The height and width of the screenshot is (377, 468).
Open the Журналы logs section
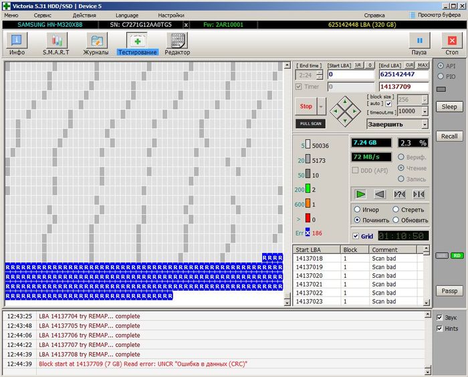(96, 44)
